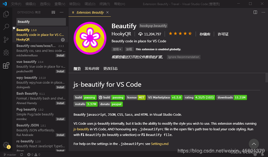
Task: Install wpy-beautify extension
Action: [60, 87]
